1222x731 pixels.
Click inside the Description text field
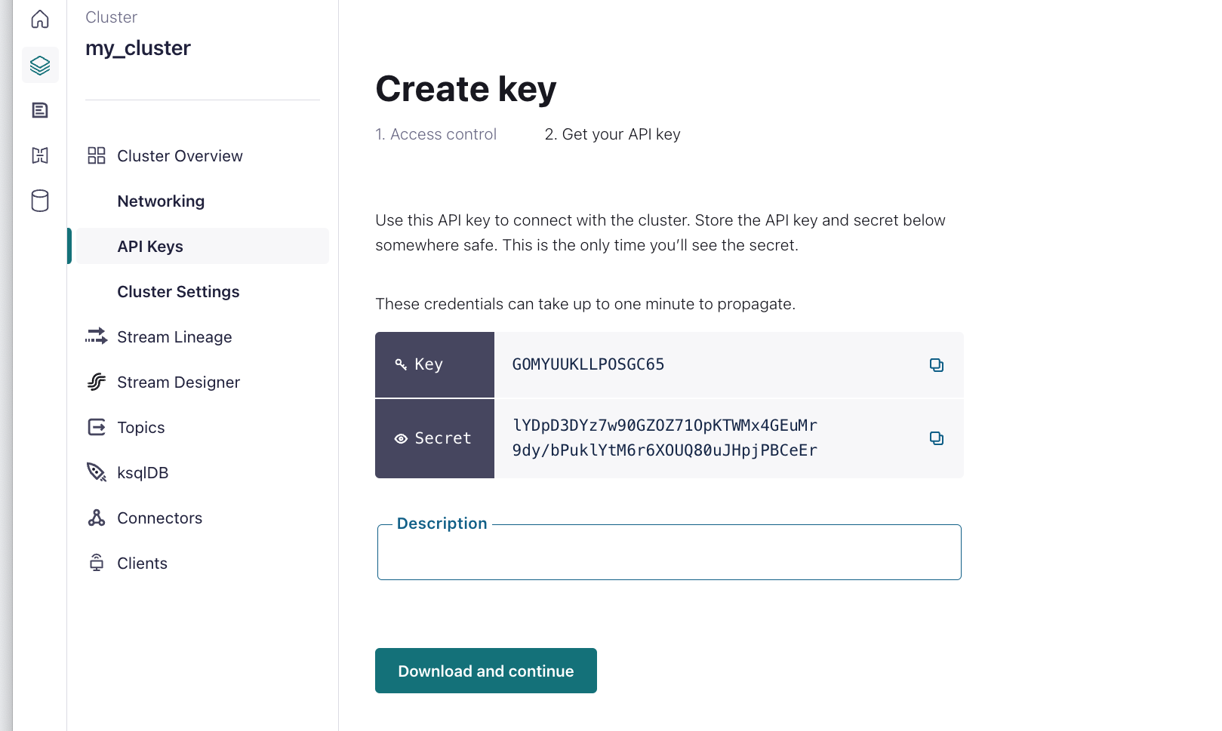point(669,551)
